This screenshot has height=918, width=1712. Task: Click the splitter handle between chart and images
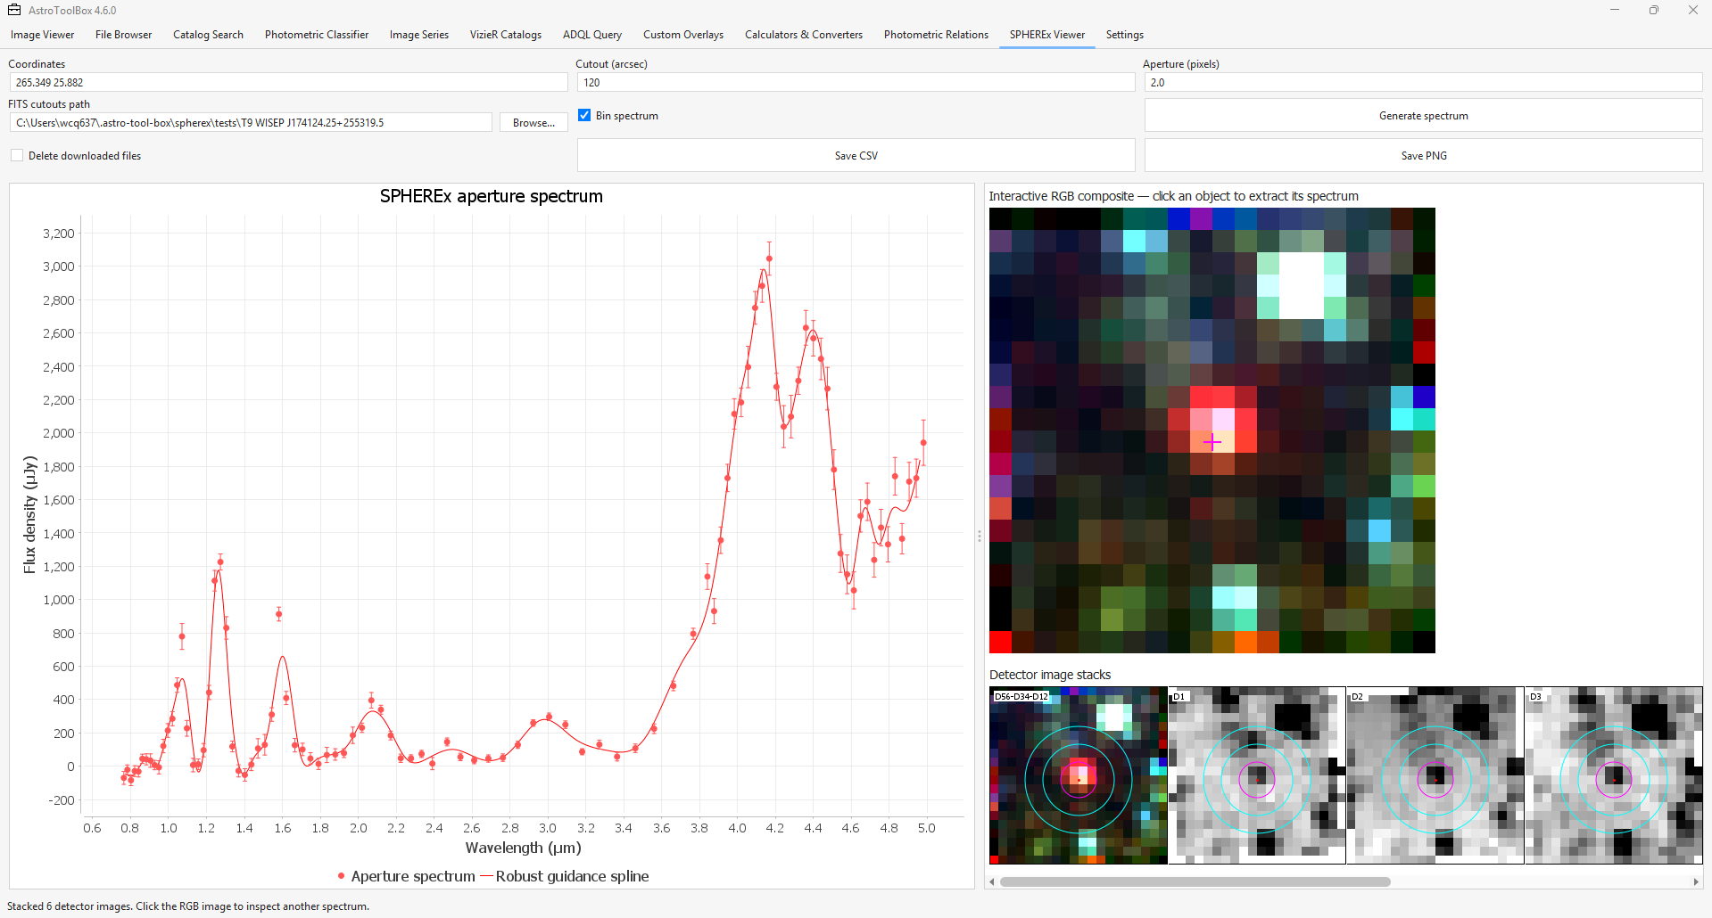click(x=980, y=536)
